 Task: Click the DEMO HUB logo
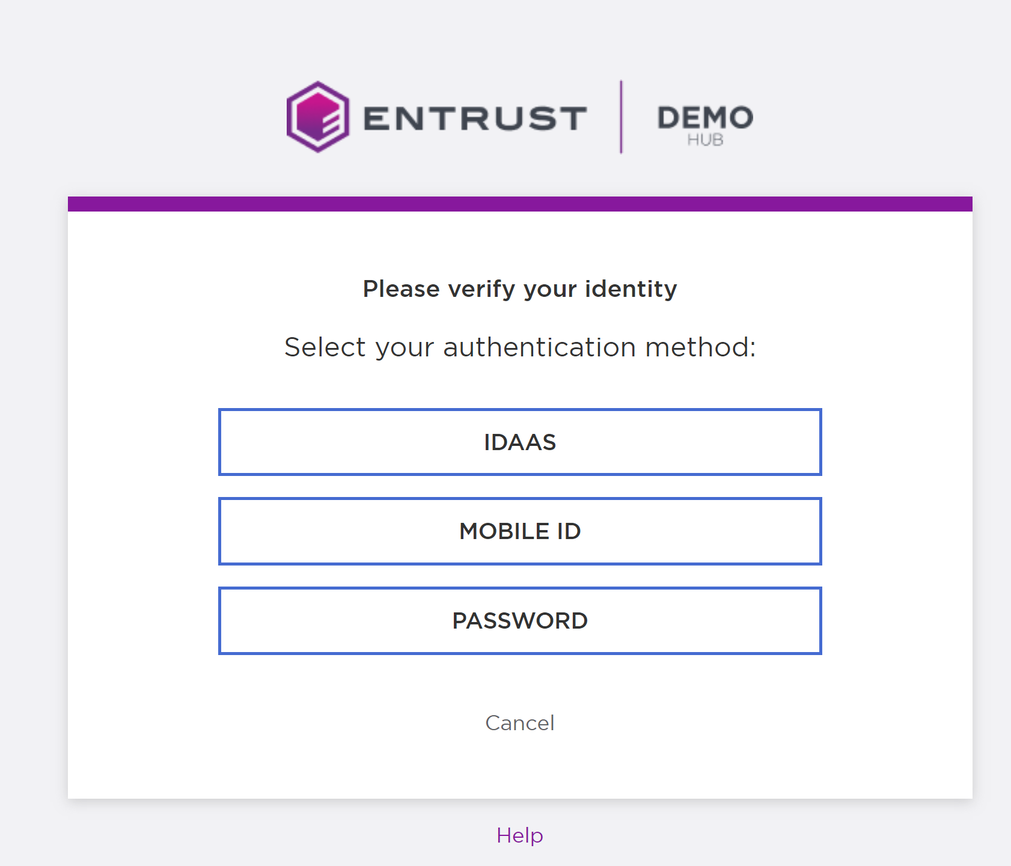click(x=705, y=124)
